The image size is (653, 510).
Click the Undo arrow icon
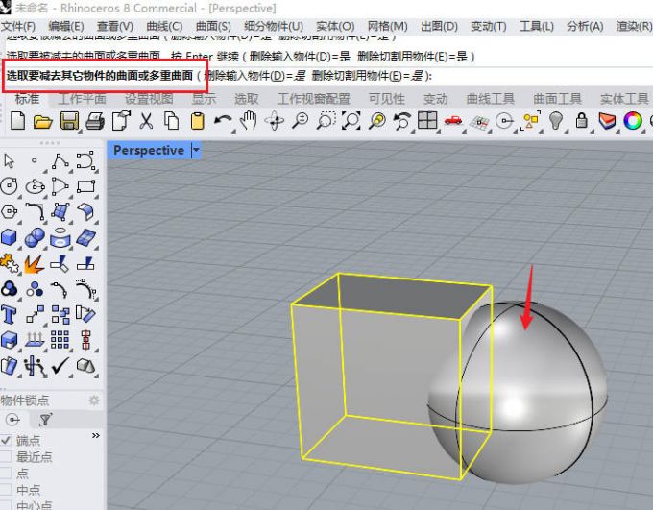click(223, 121)
